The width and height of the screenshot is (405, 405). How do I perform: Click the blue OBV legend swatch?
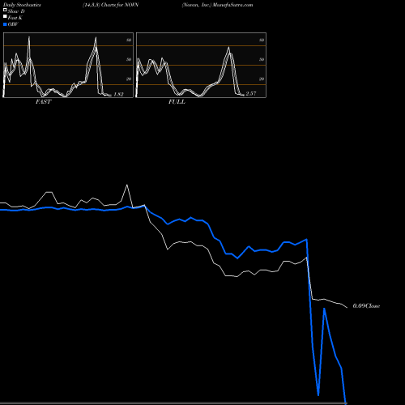coord(5,24)
